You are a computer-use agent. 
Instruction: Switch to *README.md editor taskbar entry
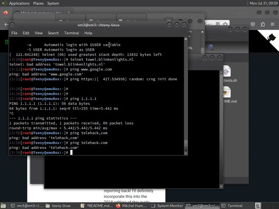point(97,206)
